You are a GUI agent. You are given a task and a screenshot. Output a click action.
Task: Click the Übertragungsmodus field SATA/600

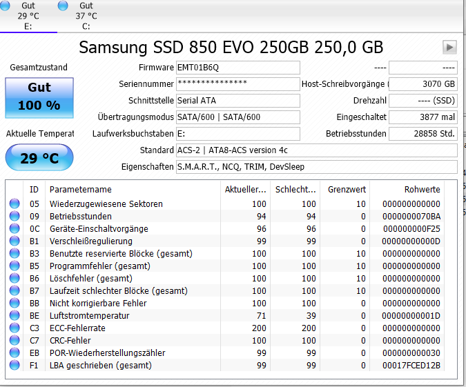tap(238, 117)
